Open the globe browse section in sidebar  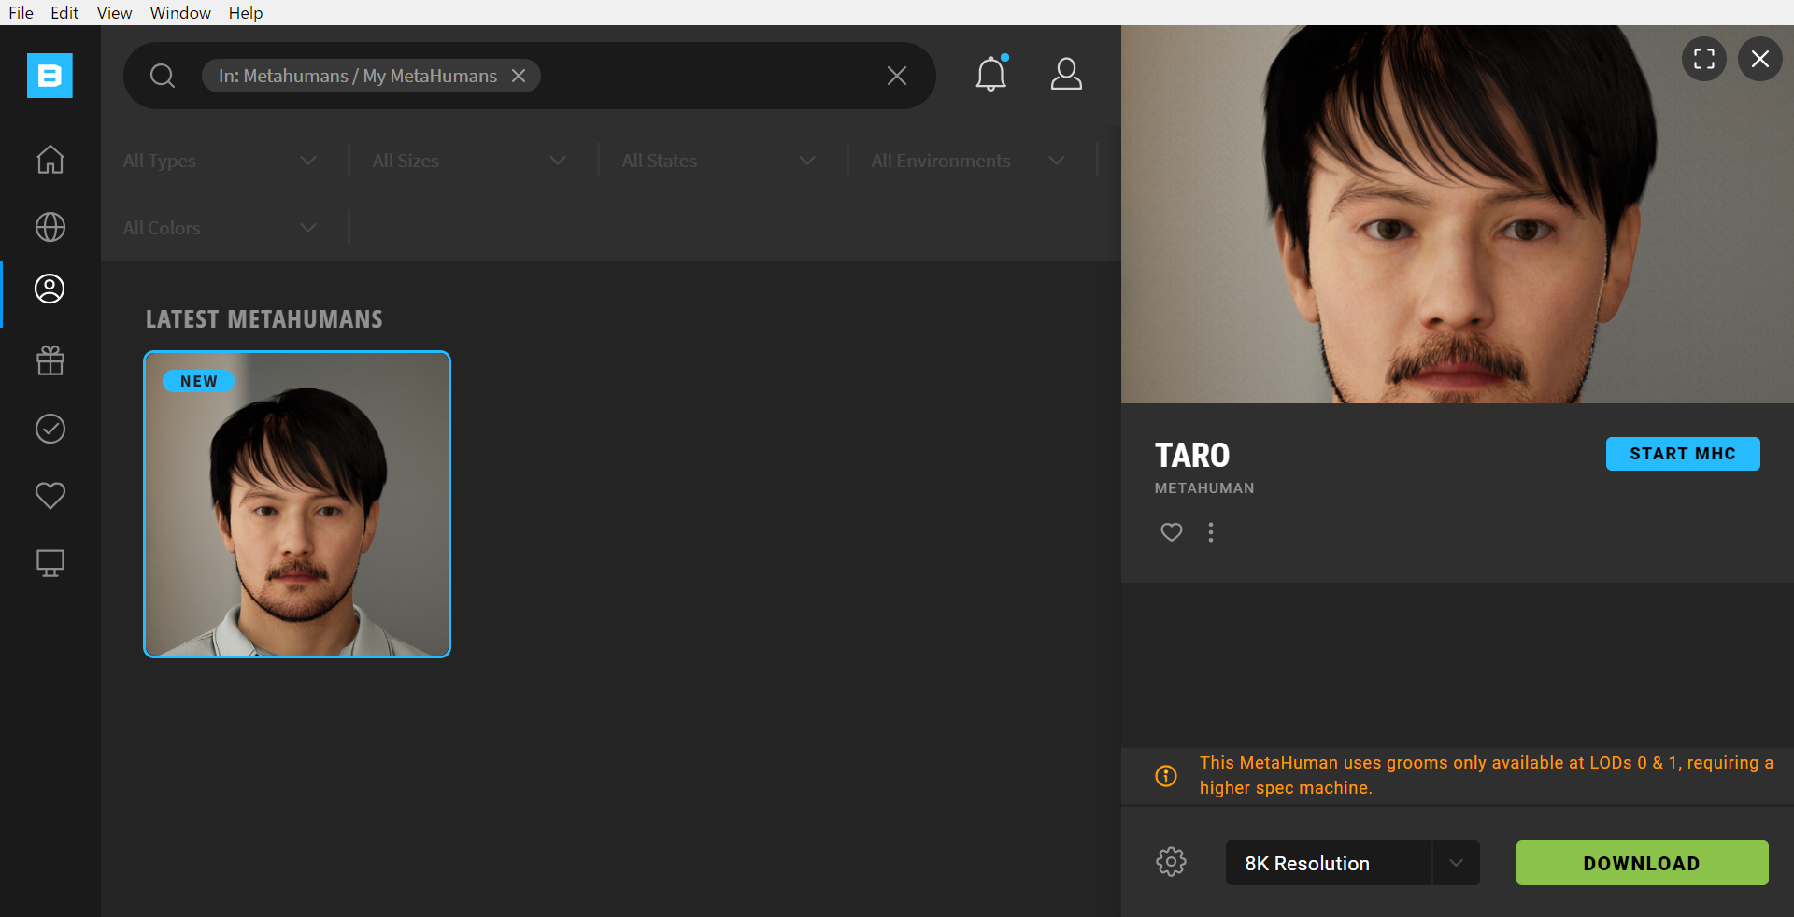click(x=50, y=227)
